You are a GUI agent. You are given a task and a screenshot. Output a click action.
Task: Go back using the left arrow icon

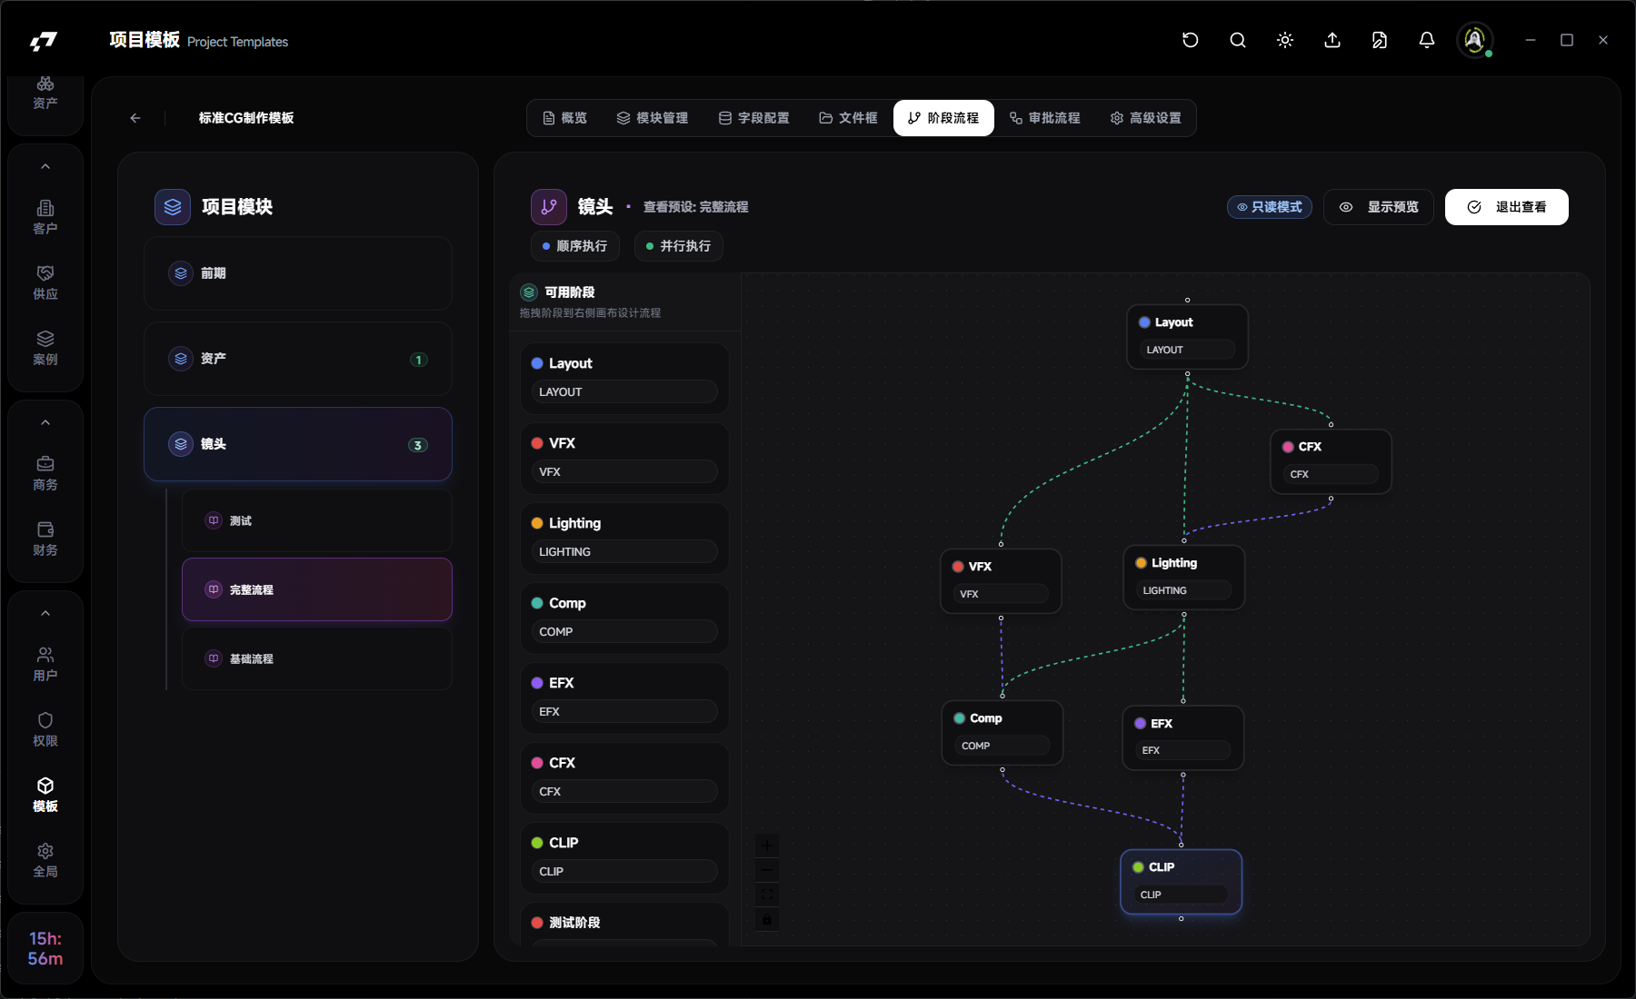(x=135, y=118)
